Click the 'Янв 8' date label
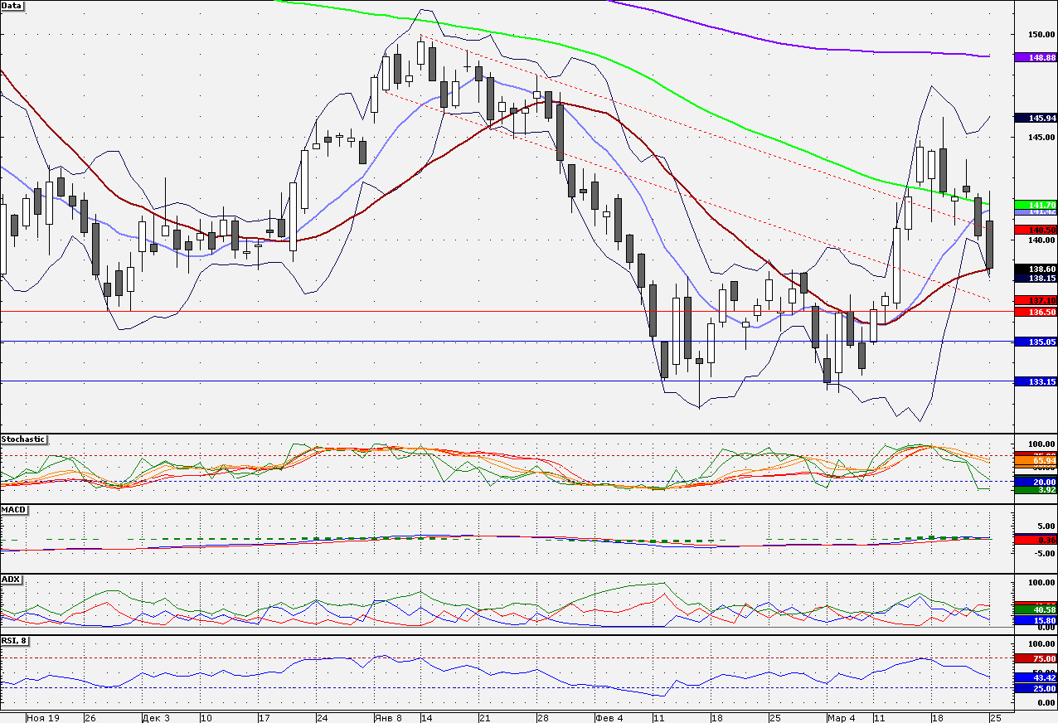The image size is (1058, 723). click(388, 717)
